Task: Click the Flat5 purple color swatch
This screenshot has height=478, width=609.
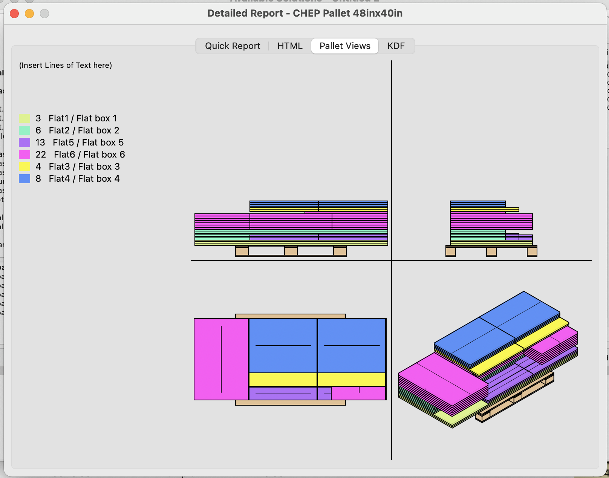Action: coord(24,142)
